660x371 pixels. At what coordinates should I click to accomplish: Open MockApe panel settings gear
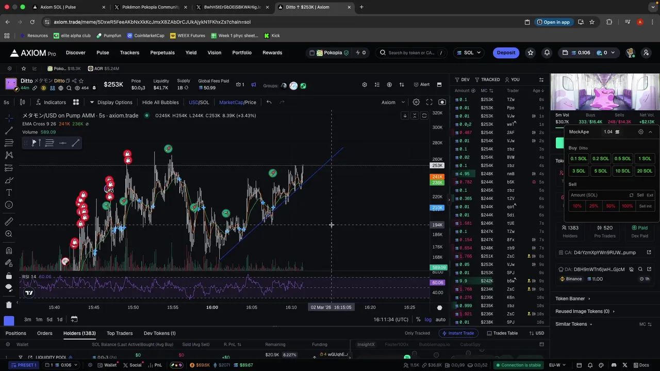(x=641, y=132)
